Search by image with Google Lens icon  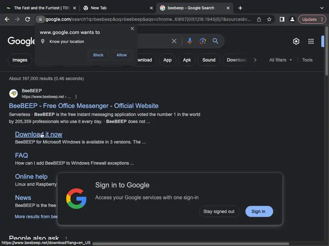pyautogui.click(x=202, y=41)
